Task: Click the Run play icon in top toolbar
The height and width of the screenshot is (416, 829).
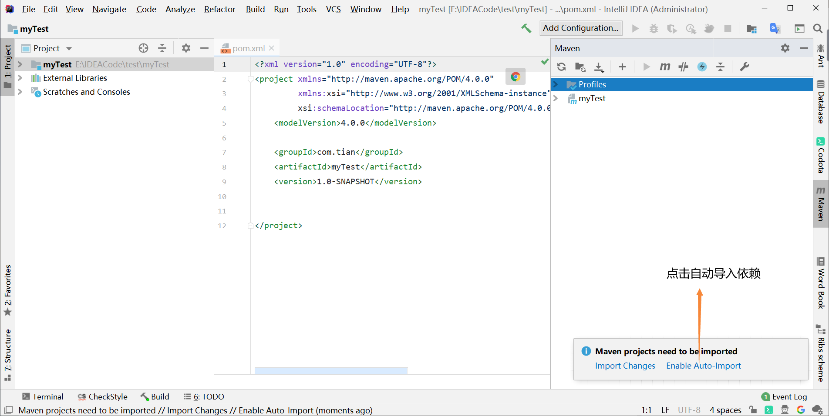Action: pos(635,29)
